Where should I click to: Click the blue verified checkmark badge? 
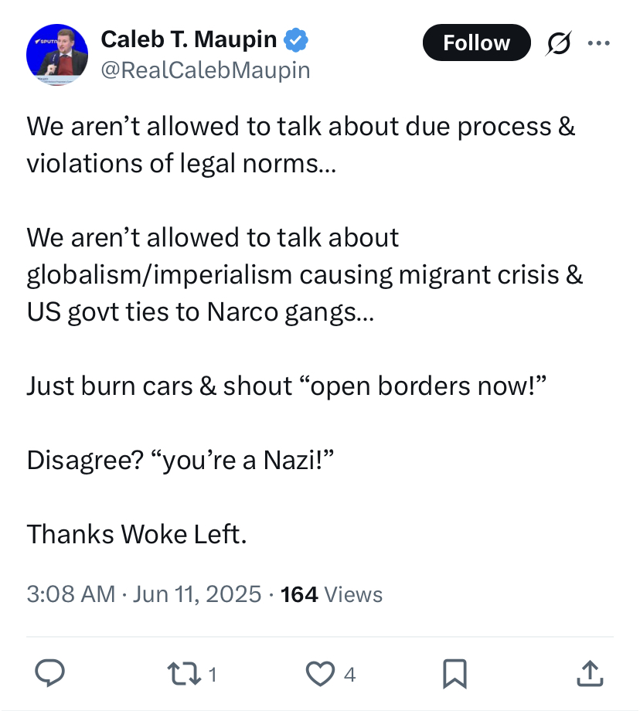click(x=296, y=40)
